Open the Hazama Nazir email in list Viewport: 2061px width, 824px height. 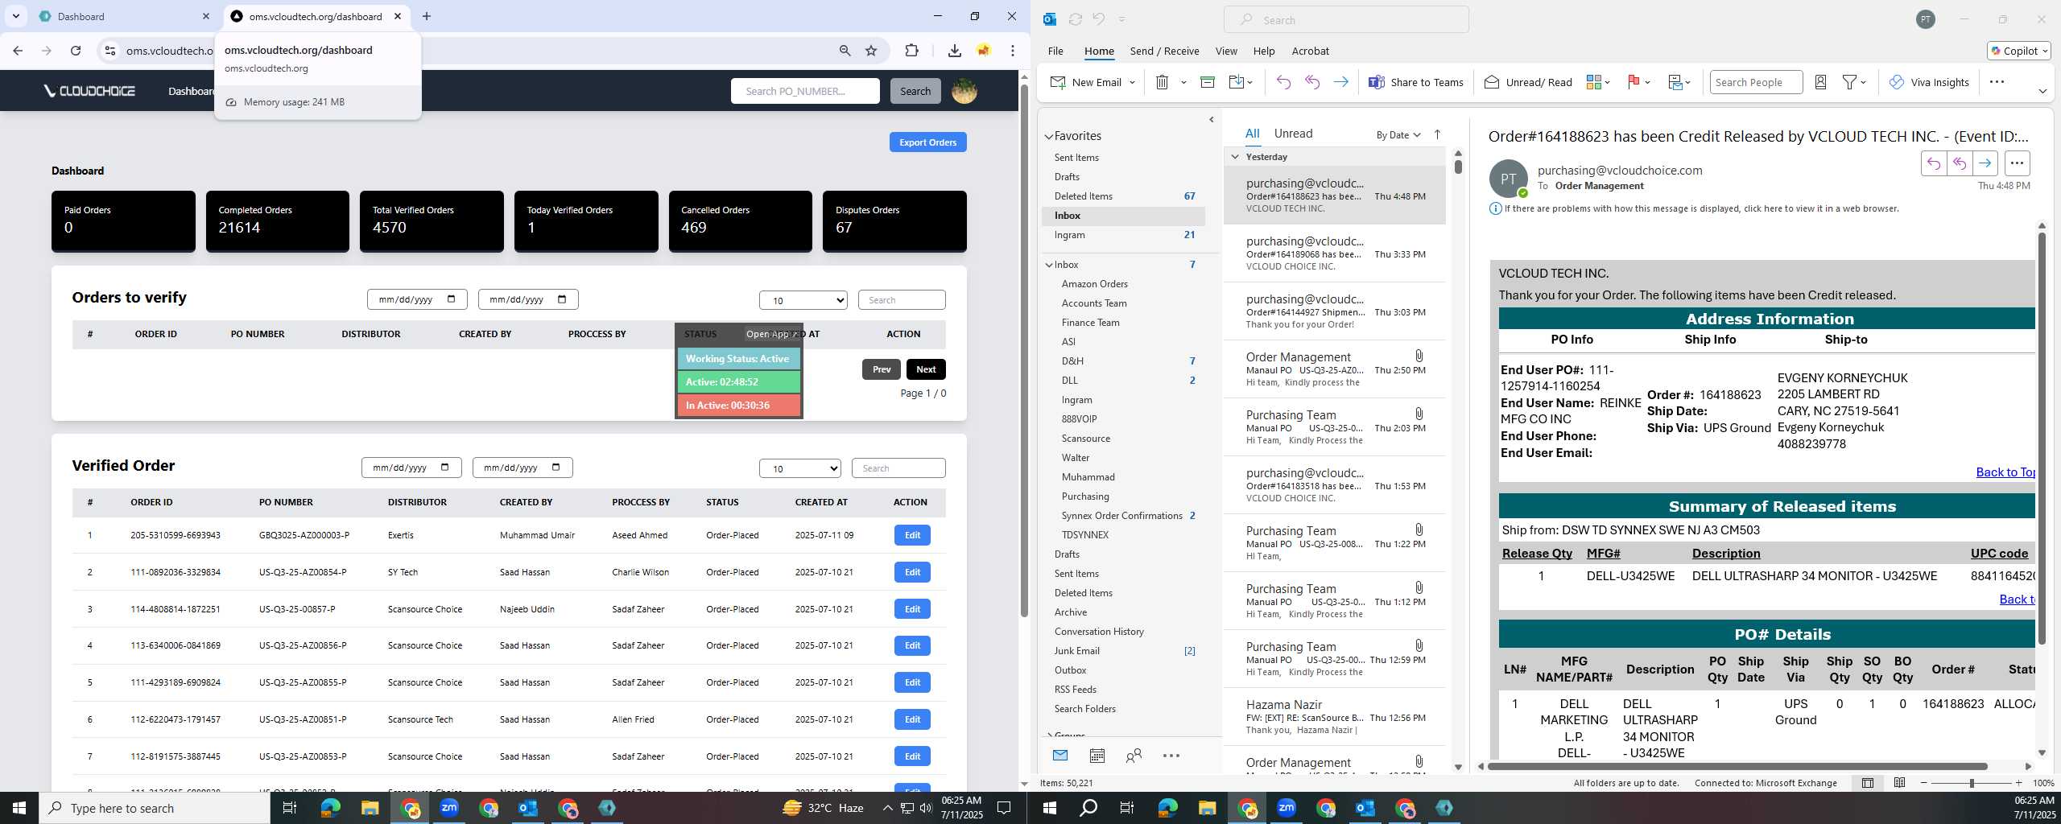point(1334,717)
